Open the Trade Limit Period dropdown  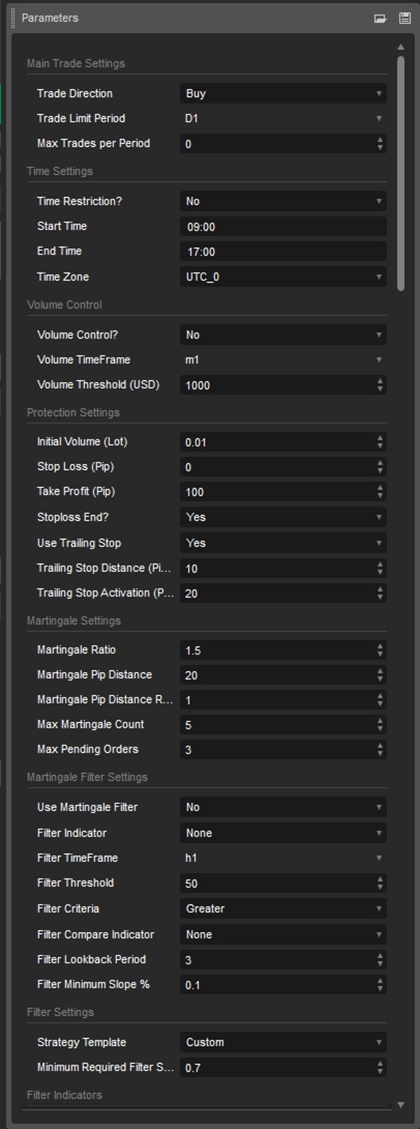point(282,118)
